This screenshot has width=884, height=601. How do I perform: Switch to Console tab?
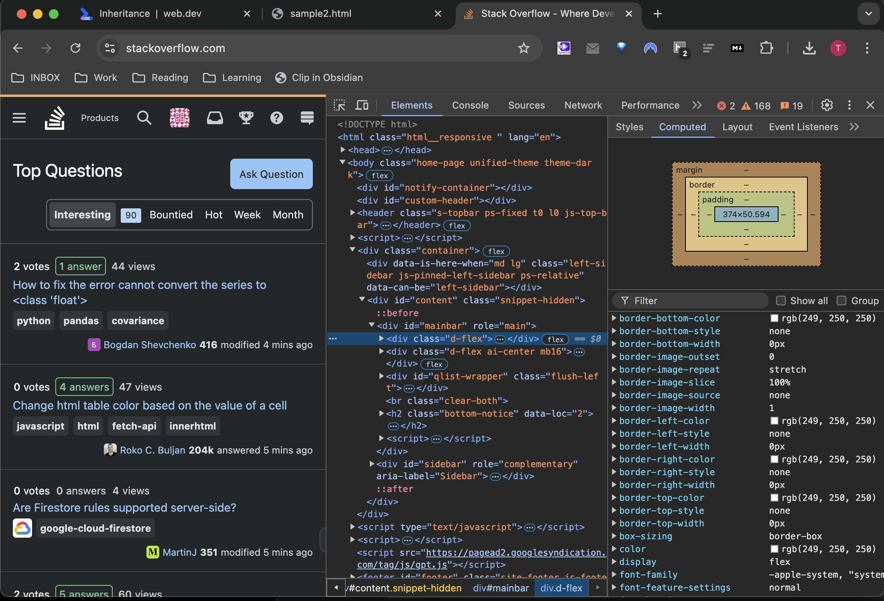pos(470,105)
